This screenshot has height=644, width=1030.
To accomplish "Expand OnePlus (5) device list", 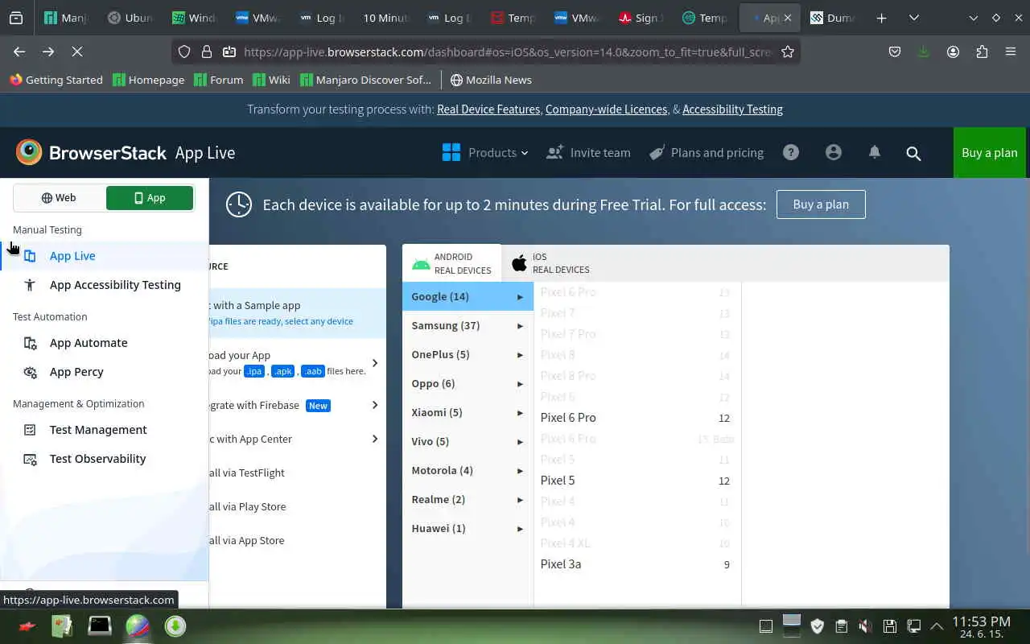I will click(468, 354).
